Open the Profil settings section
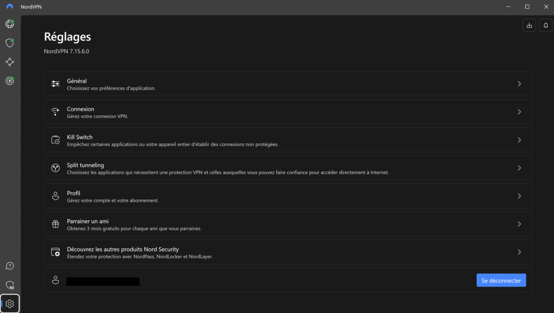The width and height of the screenshot is (554, 313). (x=288, y=196)
